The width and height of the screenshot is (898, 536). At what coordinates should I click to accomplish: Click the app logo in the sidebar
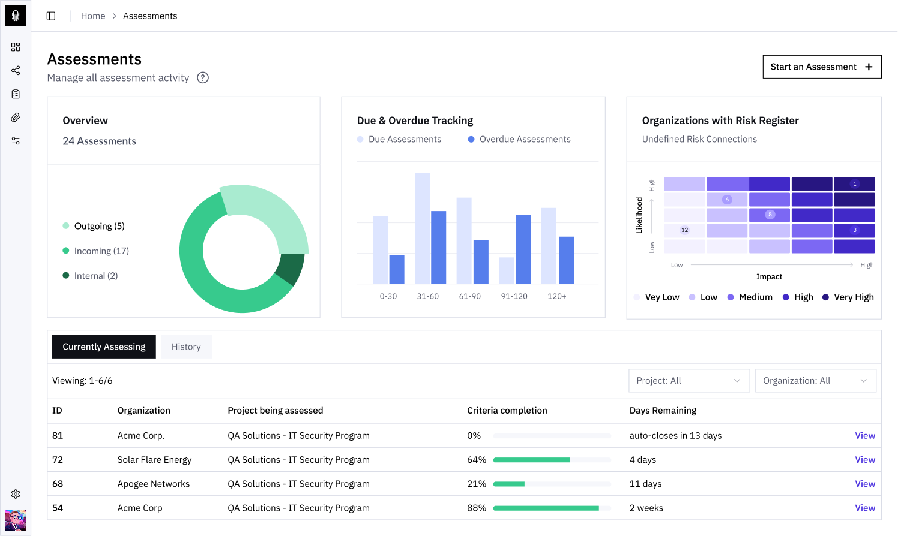(x=16, y=16)
